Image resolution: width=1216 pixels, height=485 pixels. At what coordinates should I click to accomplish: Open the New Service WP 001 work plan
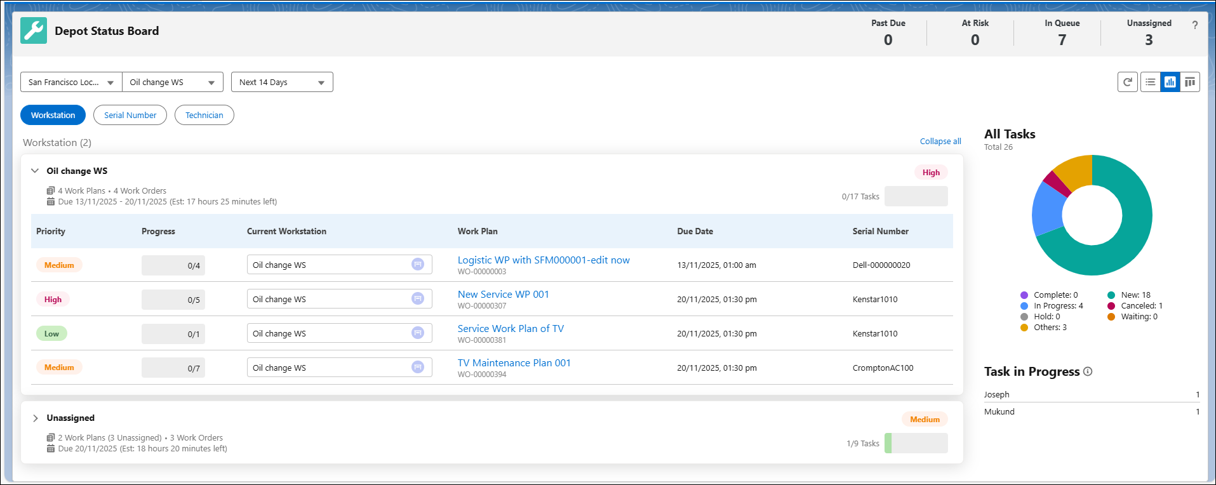pos(504,295)
